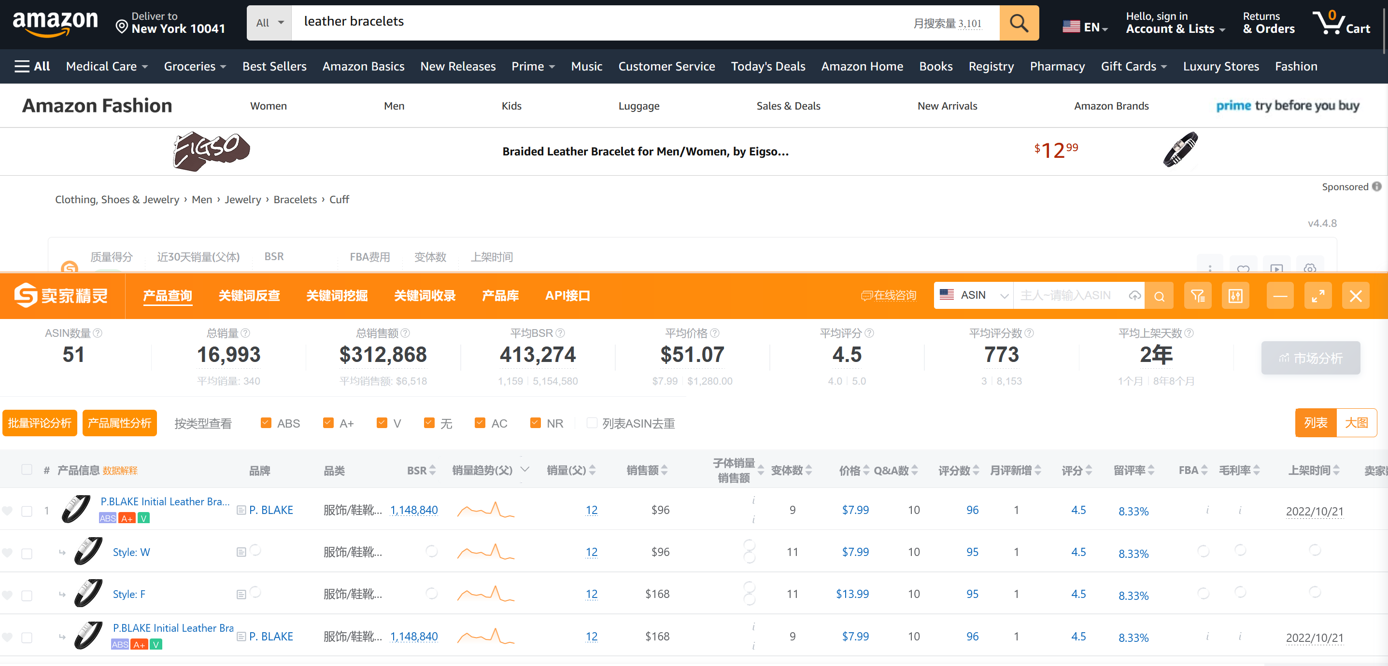Toggle the ABS type checkbox

(266, 423)
